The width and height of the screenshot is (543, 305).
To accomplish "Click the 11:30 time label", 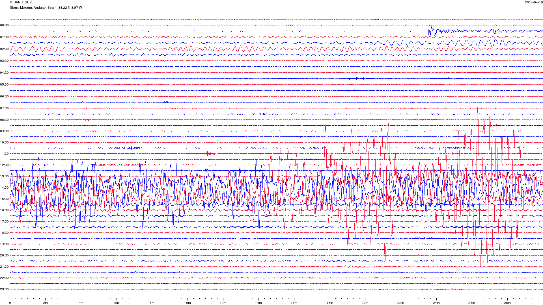I will (x=5, y=154).
